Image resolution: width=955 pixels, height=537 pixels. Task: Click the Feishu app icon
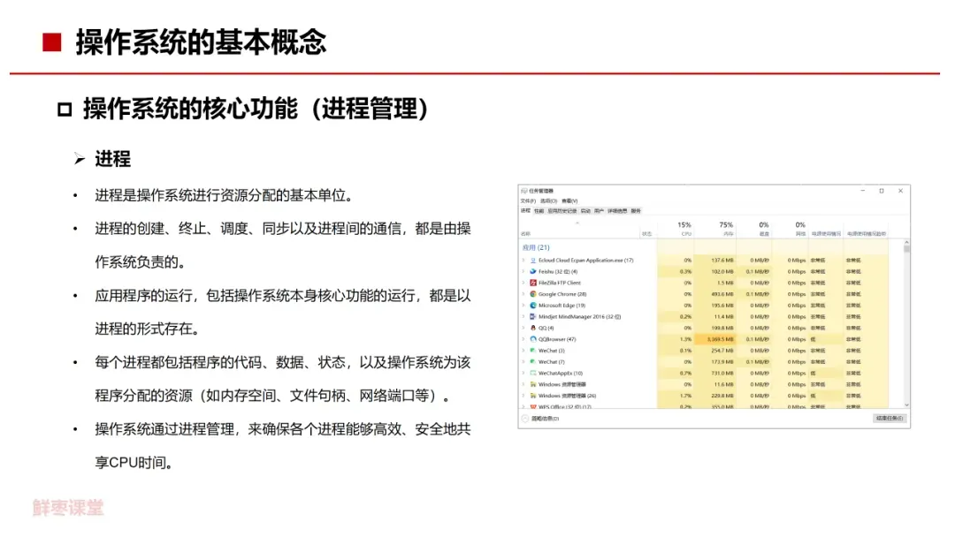[x=533, y=272]
